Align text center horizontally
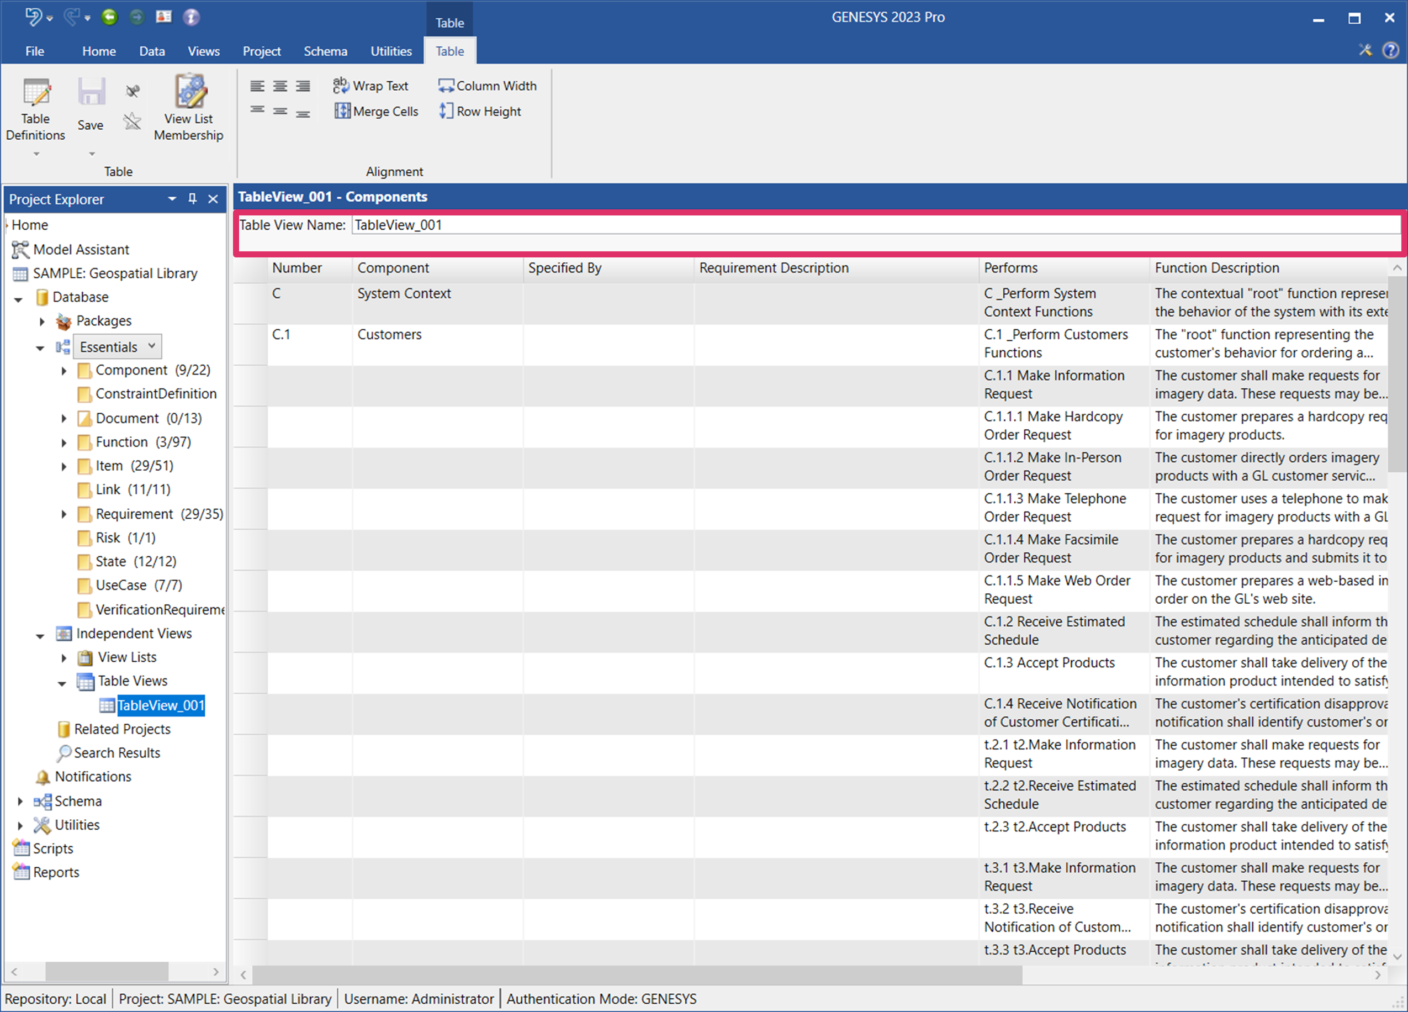Screen dimensions: 1408x1012 pyautogui.click(x=280, y=86)
